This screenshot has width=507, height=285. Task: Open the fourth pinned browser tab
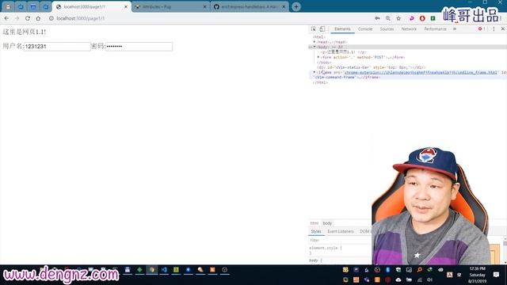point(46,6)
